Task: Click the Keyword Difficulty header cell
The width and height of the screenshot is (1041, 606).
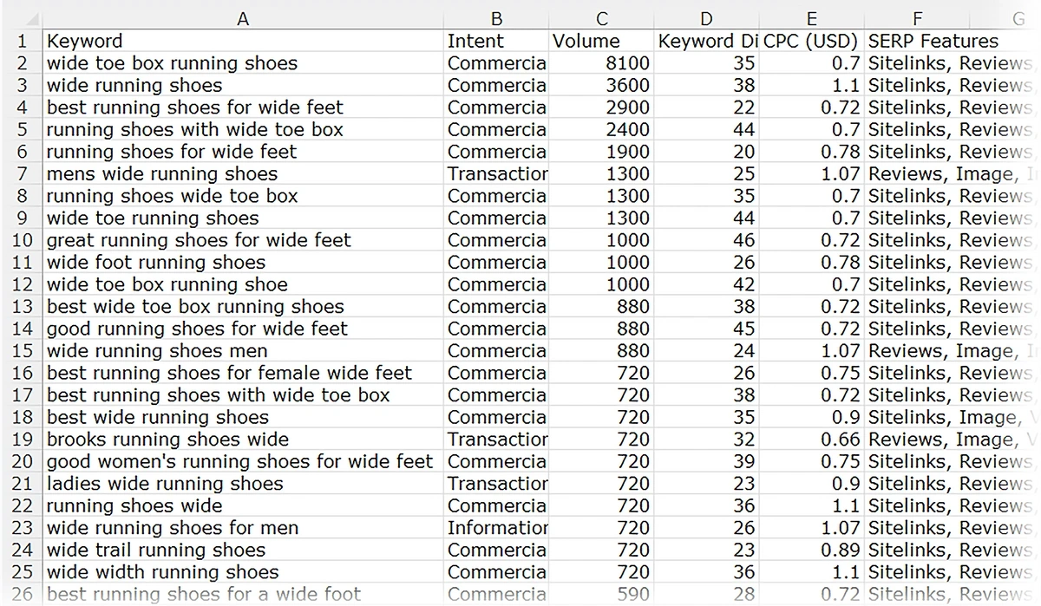Action: 707,41
